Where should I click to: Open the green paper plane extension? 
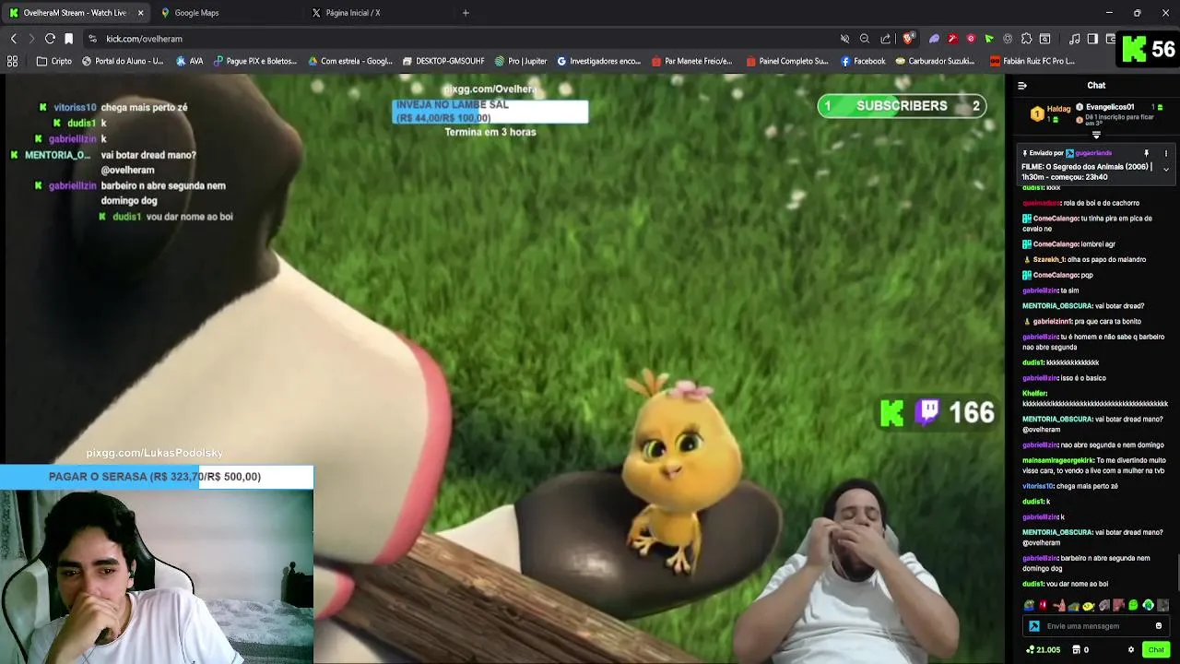989,39
